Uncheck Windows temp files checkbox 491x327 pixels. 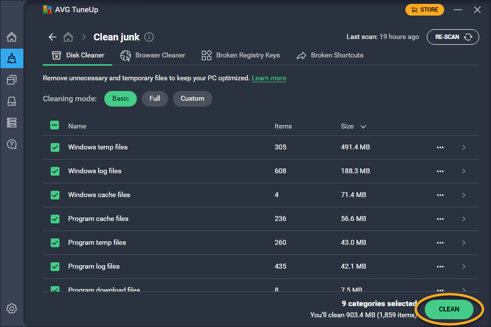pyautogui.click(x=55, y=147)
